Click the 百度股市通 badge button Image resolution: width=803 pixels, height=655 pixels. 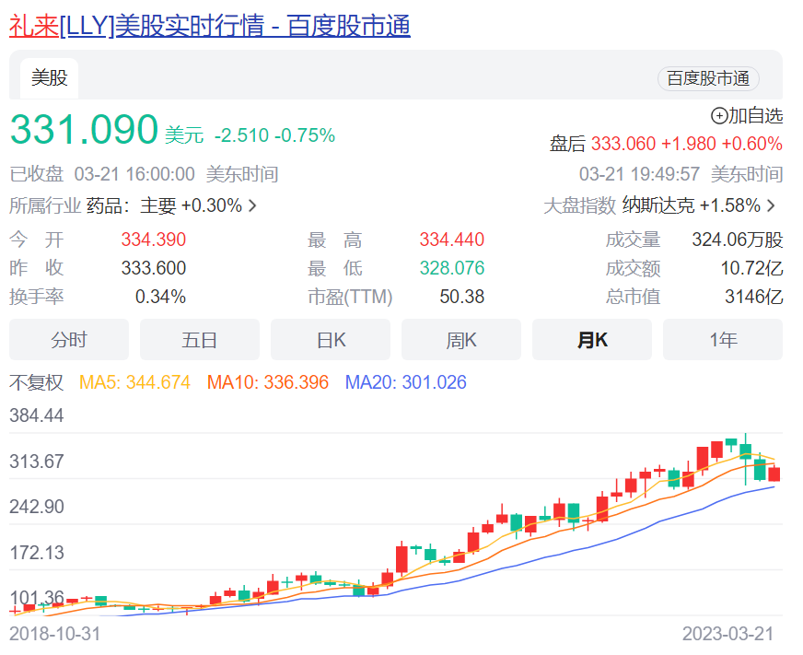point(707,79)
